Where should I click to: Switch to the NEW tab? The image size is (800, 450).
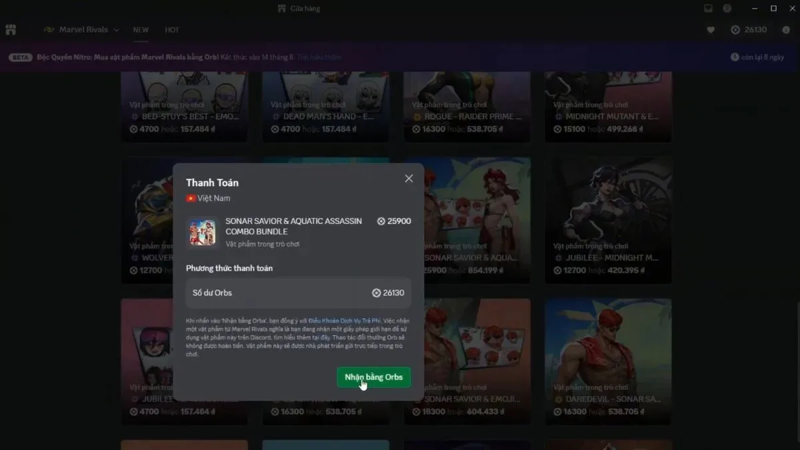pos(141,30)
